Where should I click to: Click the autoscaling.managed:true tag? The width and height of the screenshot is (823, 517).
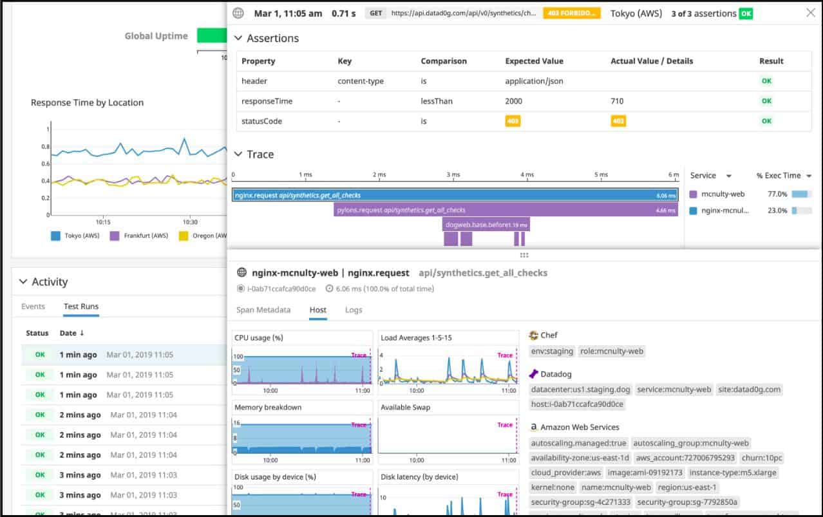click(x=578, y=443)
